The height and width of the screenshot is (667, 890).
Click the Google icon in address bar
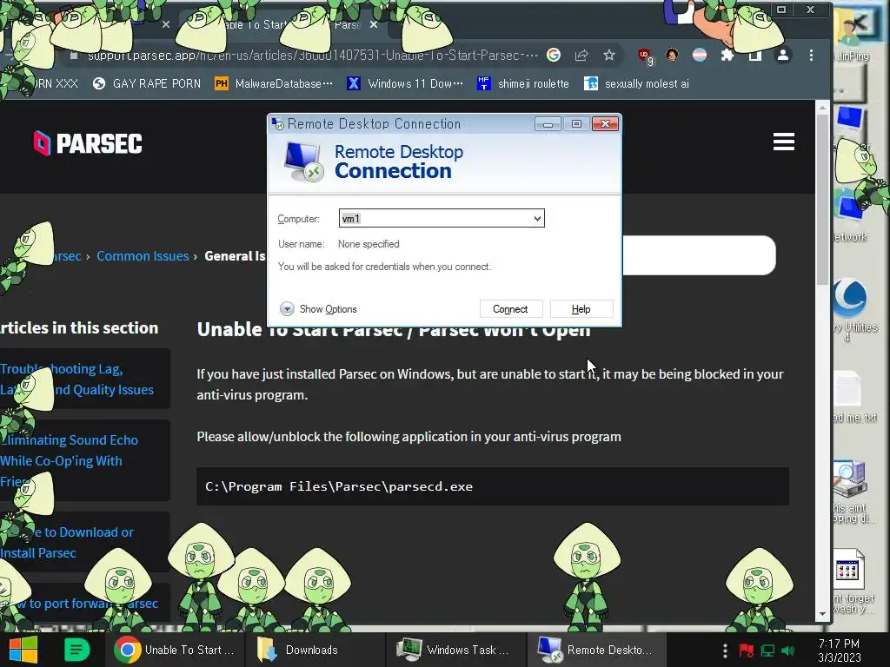coord(554,55)
